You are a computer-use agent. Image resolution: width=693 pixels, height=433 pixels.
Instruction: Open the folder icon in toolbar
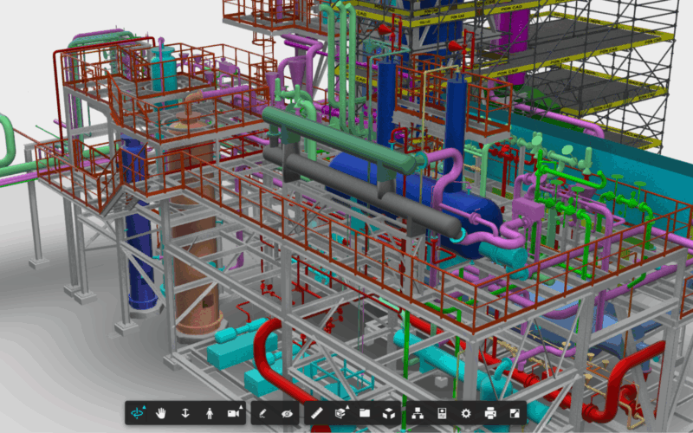[365, 414]
